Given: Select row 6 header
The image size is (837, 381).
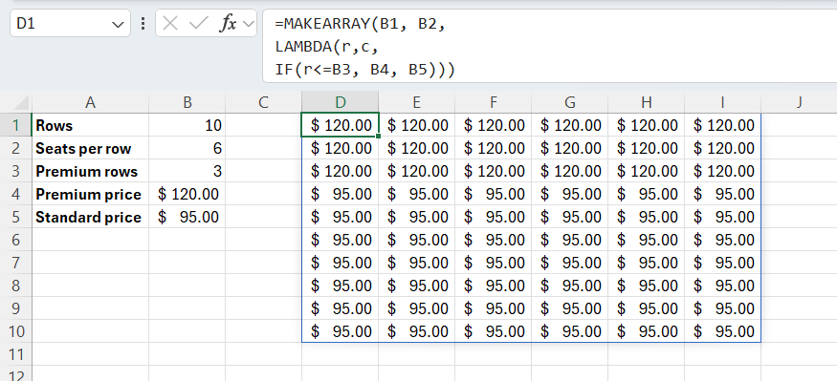Looking at the screenshot, I should point(16,240).
